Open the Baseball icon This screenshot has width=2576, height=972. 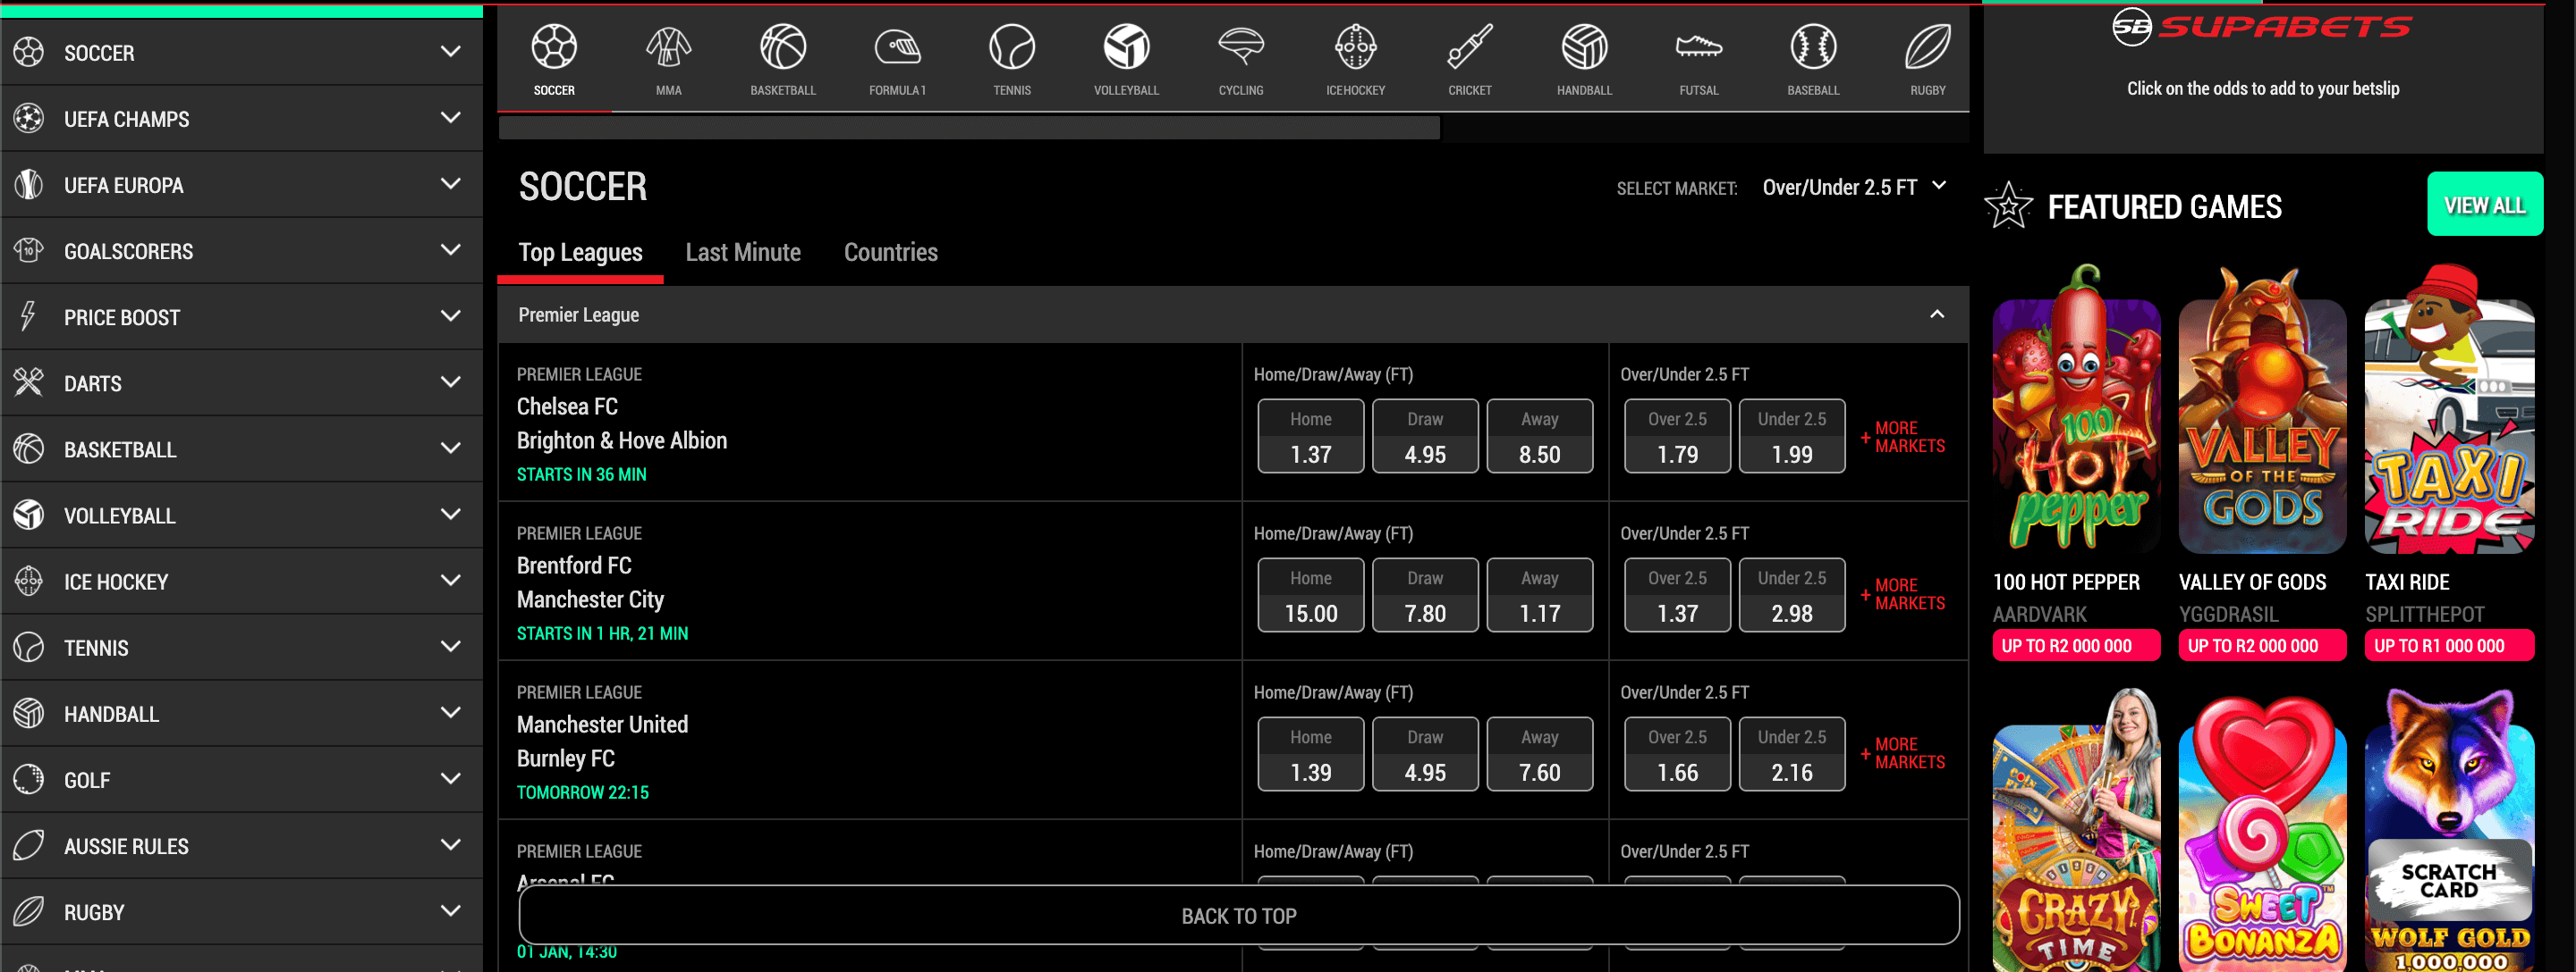coord(1813,47)
